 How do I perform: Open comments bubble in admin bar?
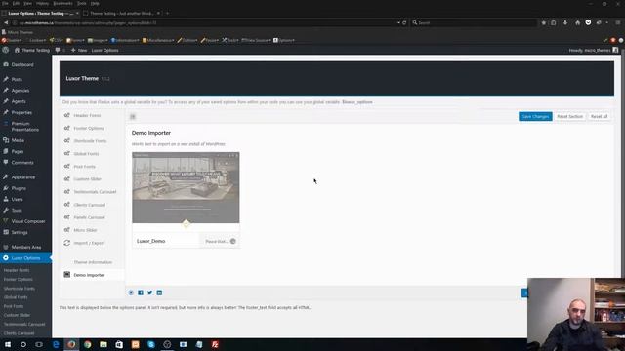[x=60, y=50]
